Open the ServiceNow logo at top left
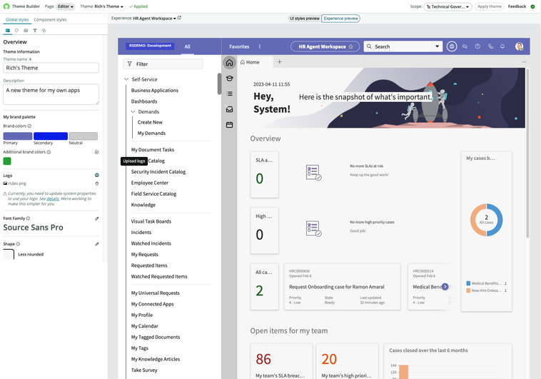This screenshot has height=379, width=541. 6,6
